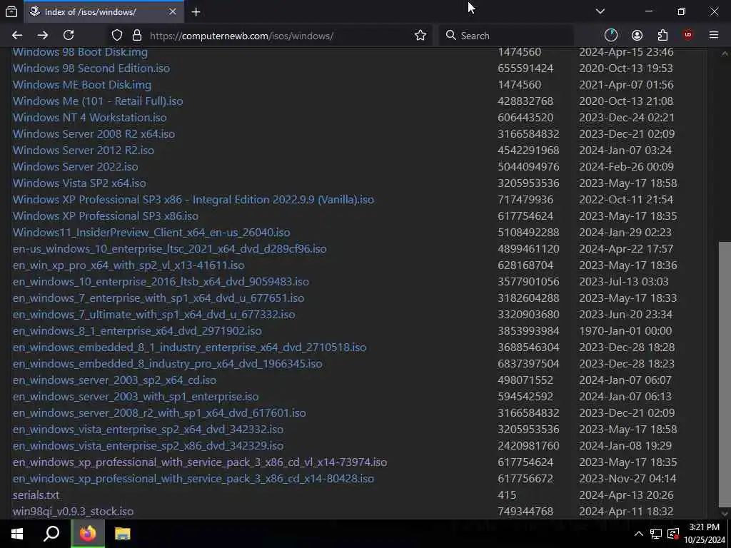The height and width of the screenshot is (548, 731).
Task: Open File Explorer from the taskbar
Action: 122,534
